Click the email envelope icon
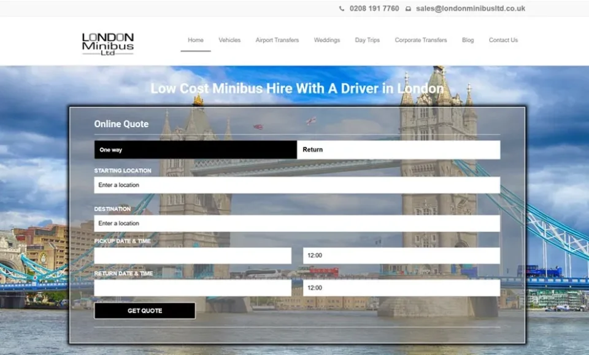Image resolution: width=589 pixels, height=355 pixels. [409, 9]
